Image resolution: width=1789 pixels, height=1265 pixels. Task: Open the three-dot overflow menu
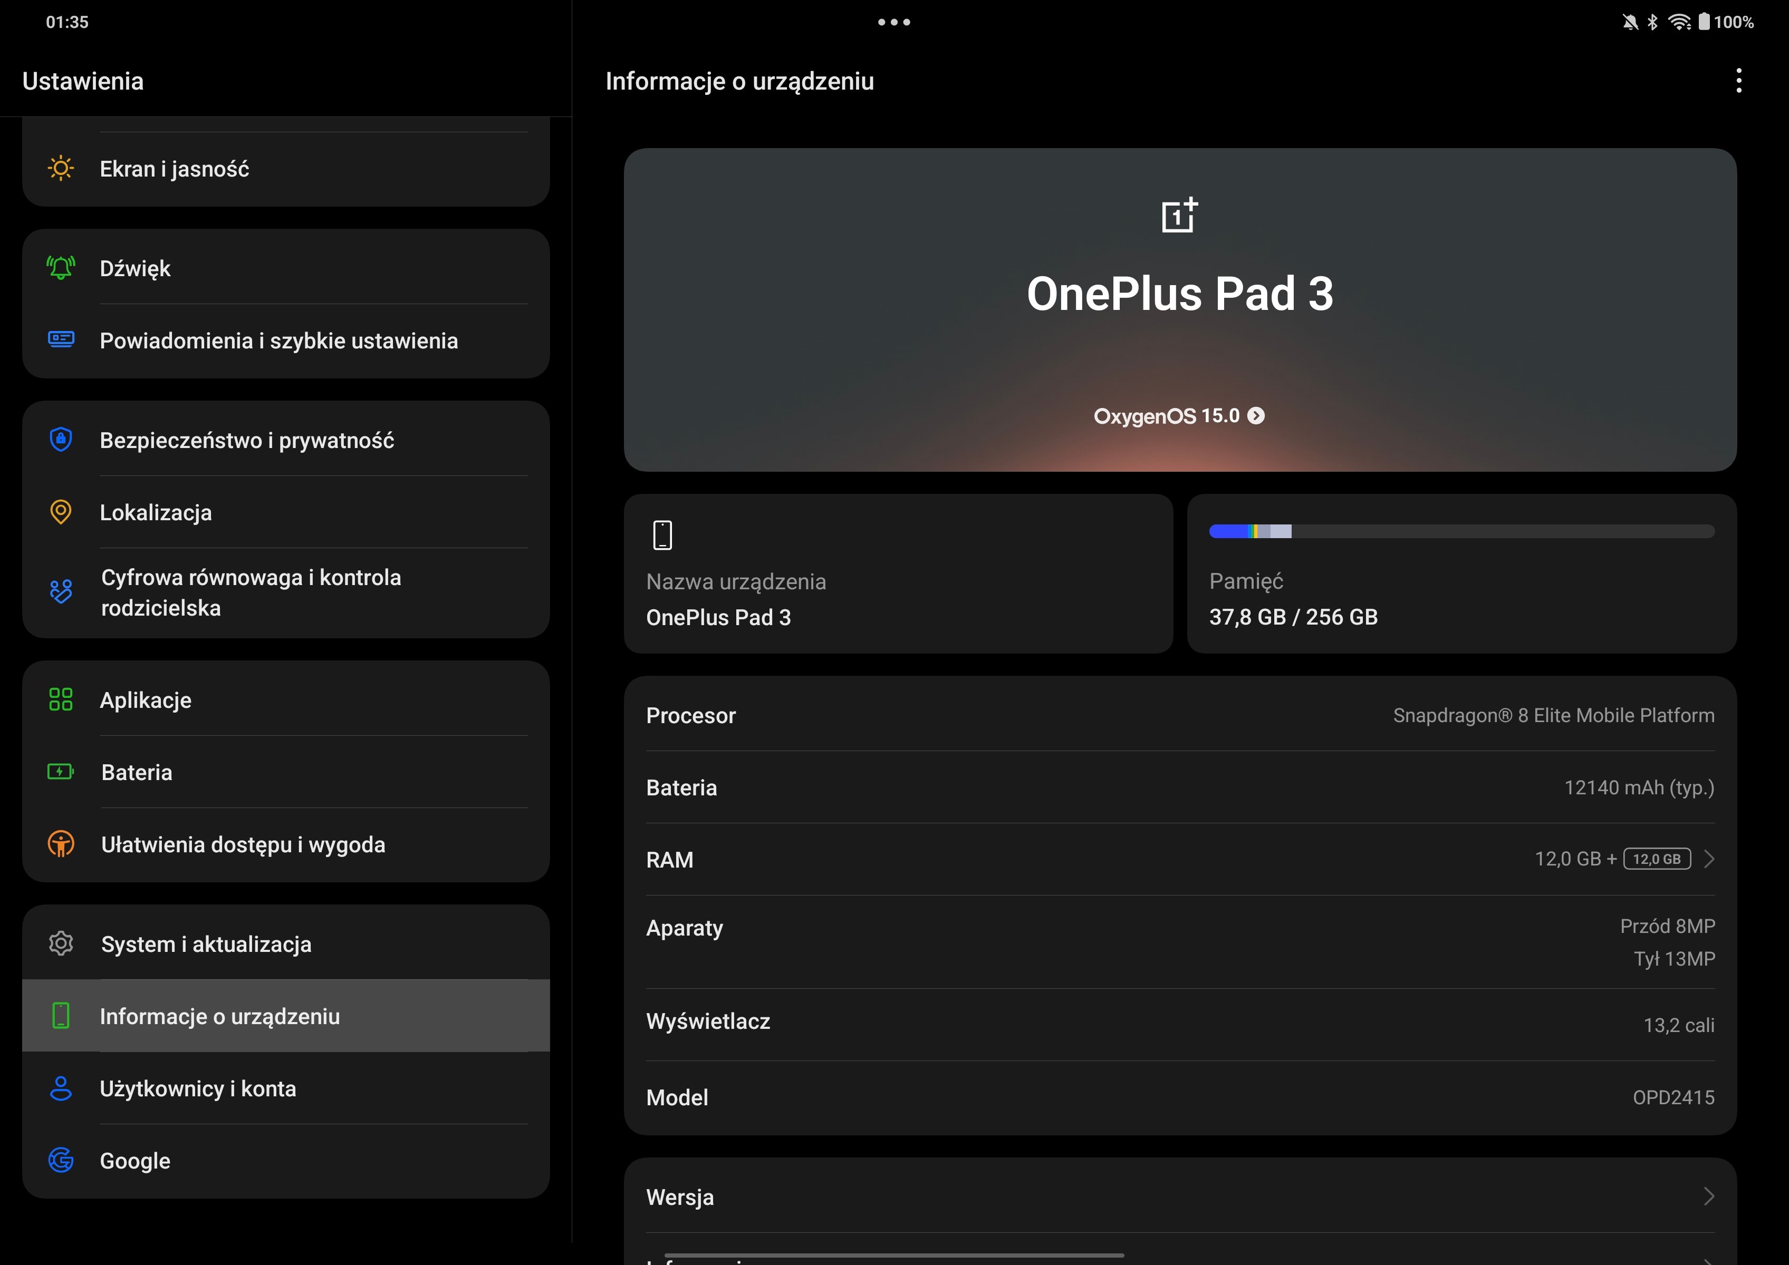point(1739,80)
